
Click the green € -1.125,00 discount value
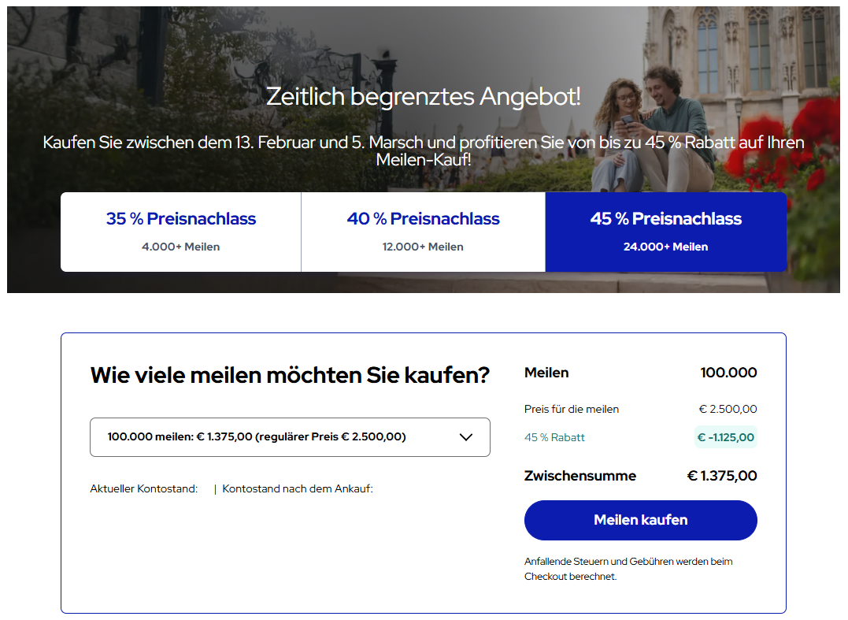(x=725, y=437)
